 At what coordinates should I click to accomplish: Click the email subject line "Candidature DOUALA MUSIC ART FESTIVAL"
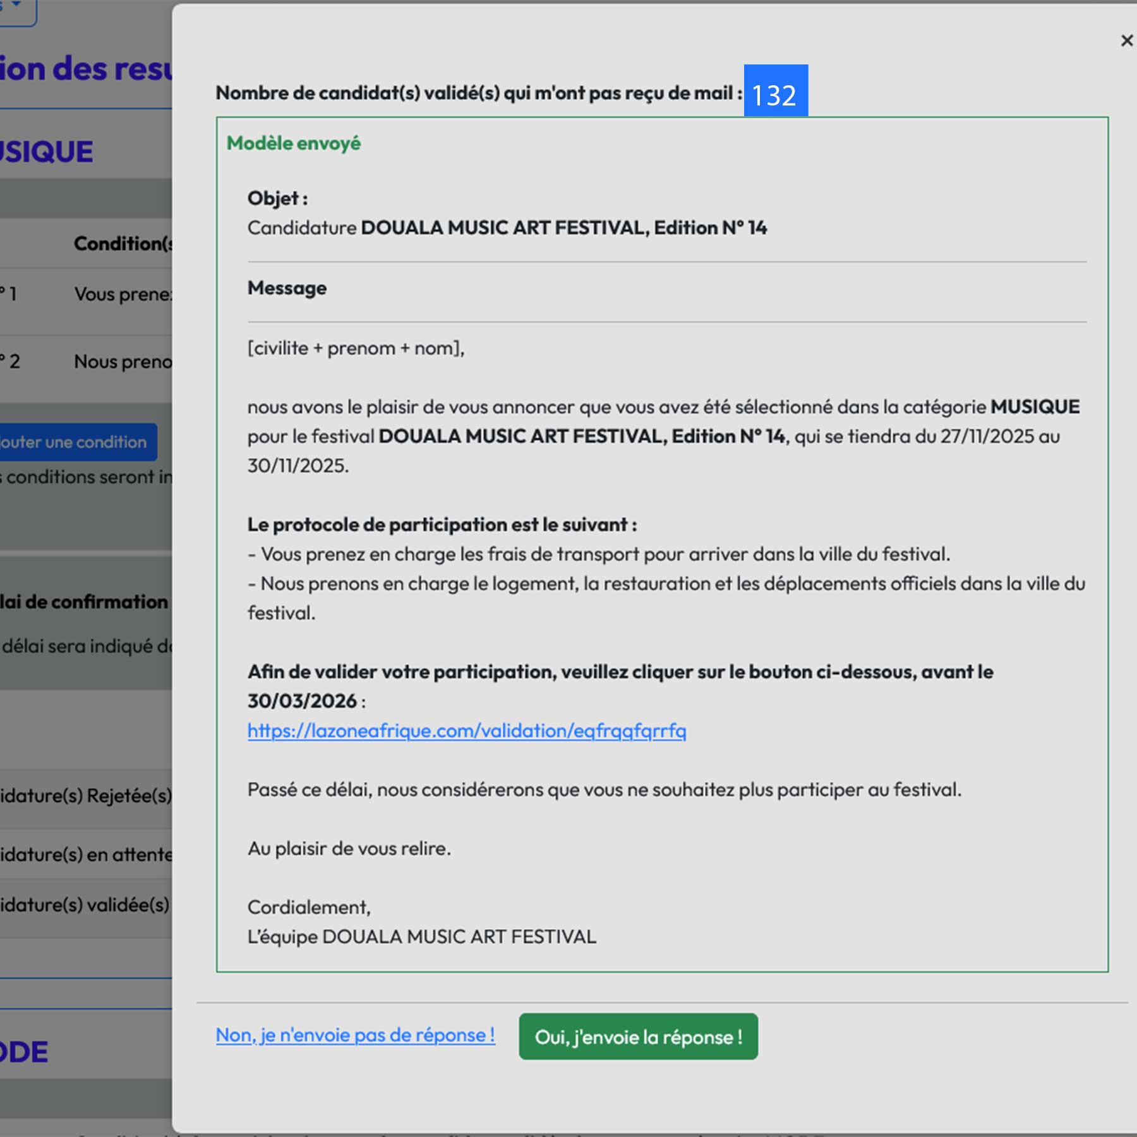tap(507, 227)
